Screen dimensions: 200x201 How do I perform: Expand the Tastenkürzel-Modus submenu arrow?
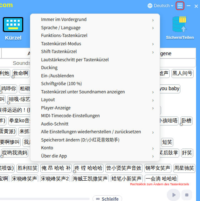tap(153, 44)
